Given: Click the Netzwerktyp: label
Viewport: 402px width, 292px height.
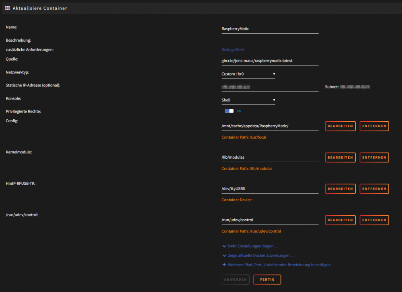Looking at the screenshot, I should [x=17, y=72].
